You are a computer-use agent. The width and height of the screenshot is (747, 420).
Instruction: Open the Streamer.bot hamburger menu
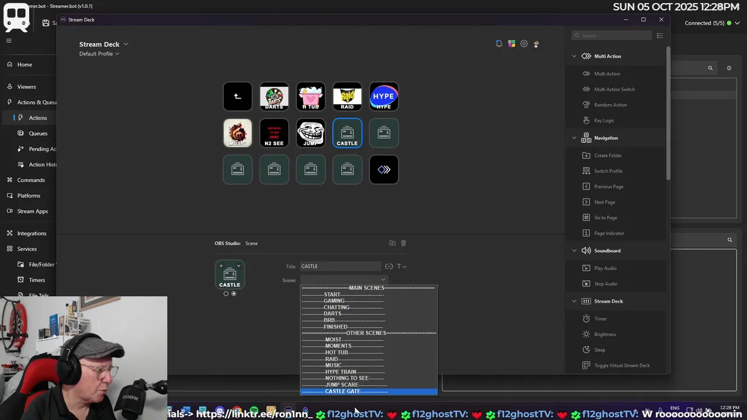coord(9,40)
